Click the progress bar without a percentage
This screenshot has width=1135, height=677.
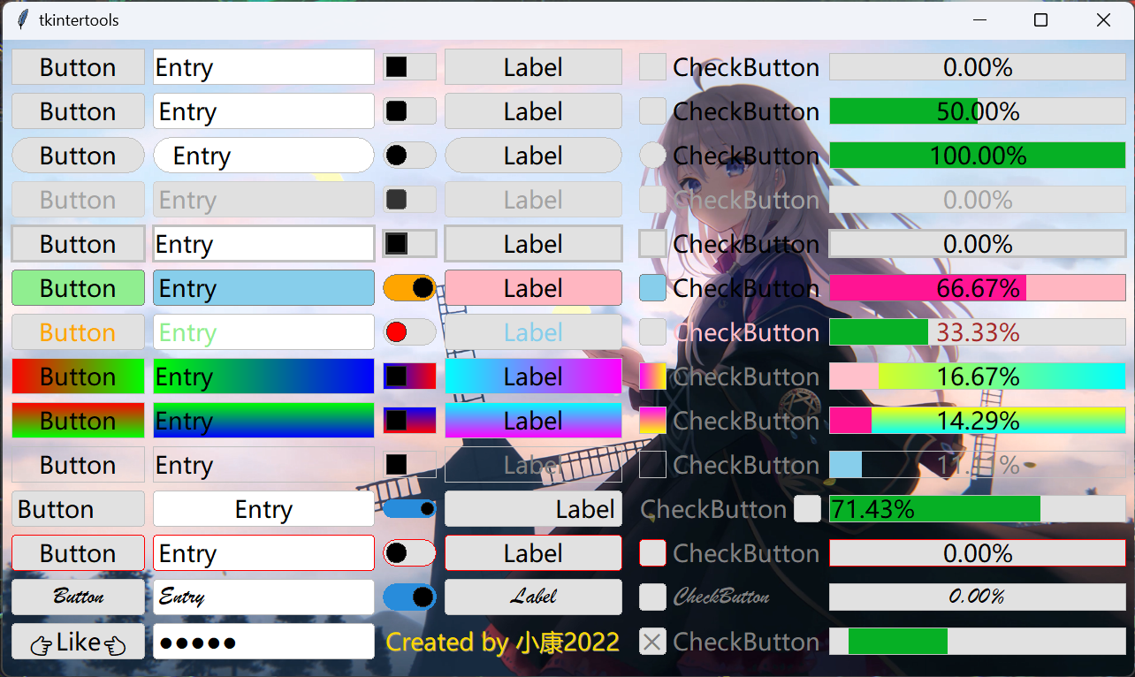tap(978, 642)
